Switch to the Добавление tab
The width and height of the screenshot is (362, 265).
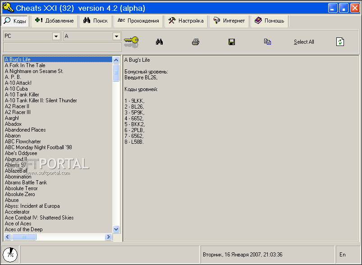point(54,21)
